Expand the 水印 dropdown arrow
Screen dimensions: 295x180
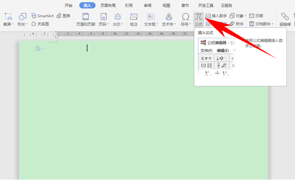tap(122, 24)
